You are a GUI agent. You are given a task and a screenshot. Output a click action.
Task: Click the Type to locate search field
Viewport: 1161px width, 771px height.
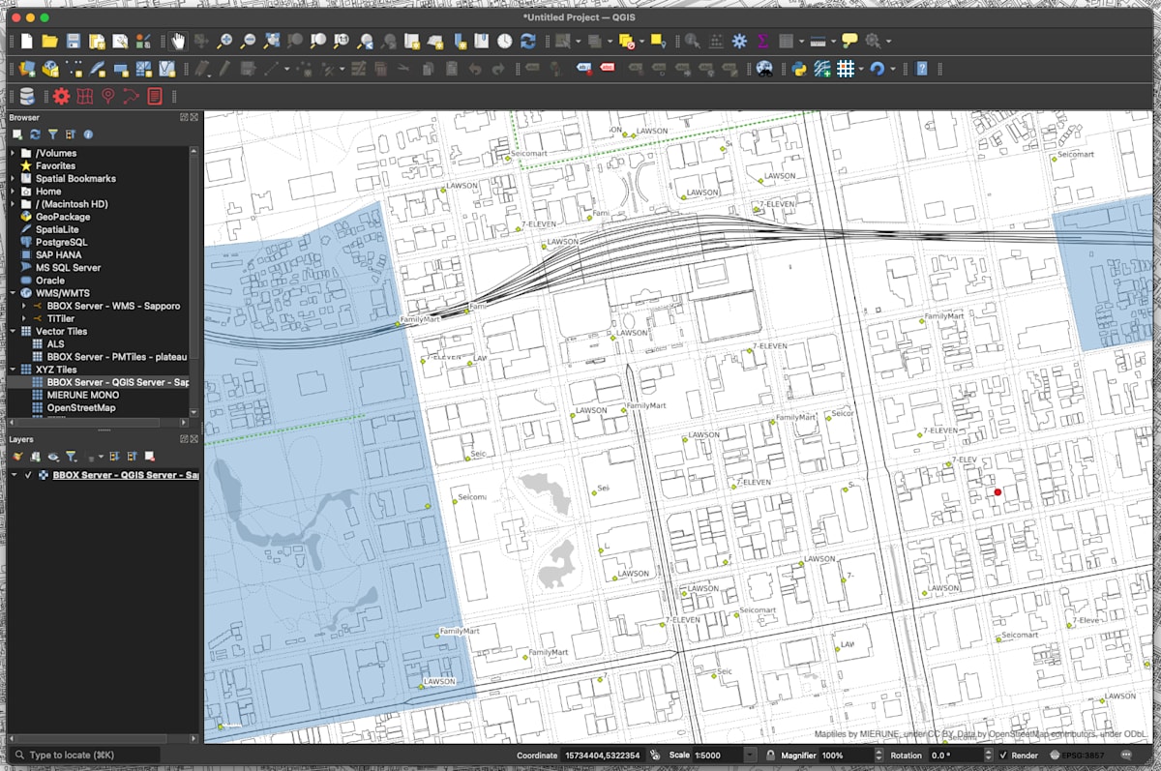83,755
